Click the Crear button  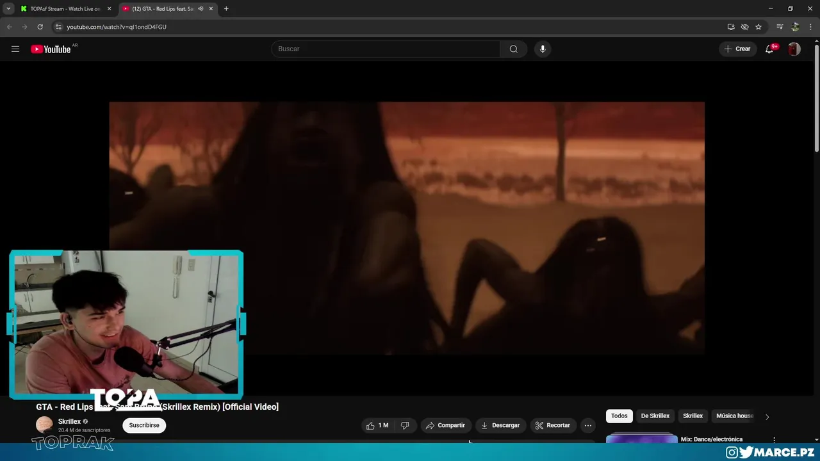(737, 49)
